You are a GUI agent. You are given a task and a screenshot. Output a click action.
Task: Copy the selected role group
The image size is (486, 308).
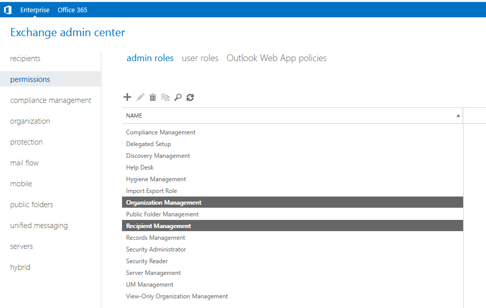pos(165,97)
